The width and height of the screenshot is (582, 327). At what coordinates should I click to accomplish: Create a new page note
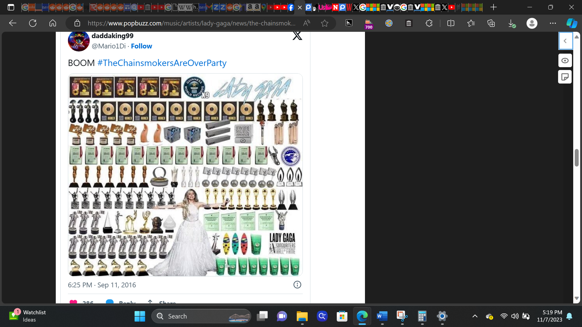[565, 77]
